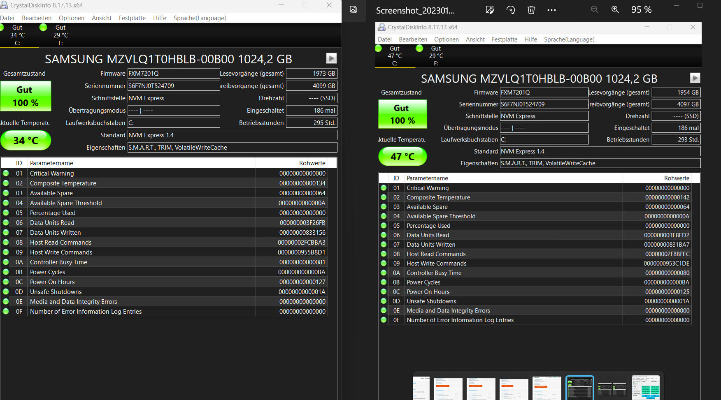Open the benchmark results thumbnail with teal bars
This screenshot has width=721, height=400.
pos(645,388)
